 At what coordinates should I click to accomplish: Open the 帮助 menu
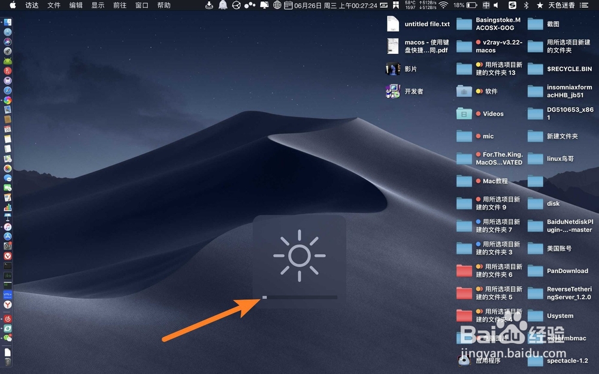pyautogui.click(x=164, y=5)
